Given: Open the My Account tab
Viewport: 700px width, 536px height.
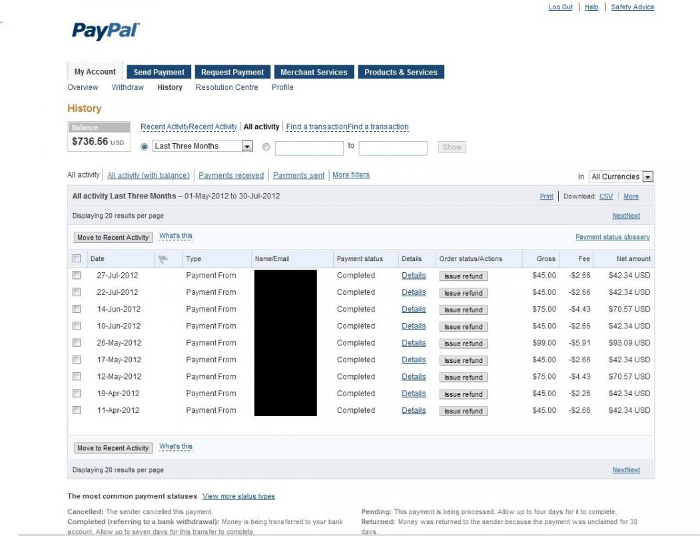Looking at the screenshot, I should click(x=95, y=71).
